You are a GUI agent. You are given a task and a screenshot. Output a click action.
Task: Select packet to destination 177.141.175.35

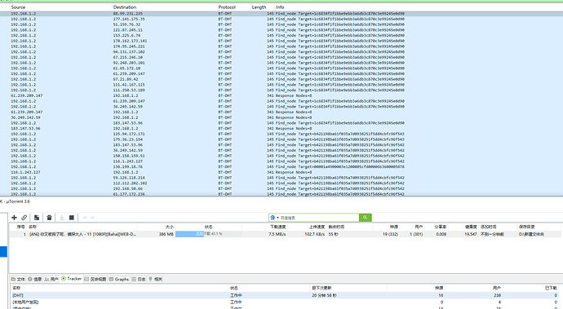[281, 19]
